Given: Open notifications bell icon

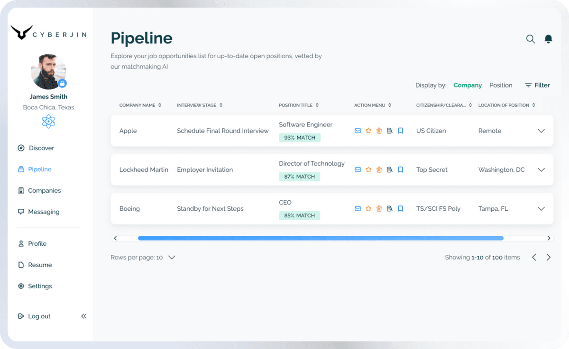Looking at the screenshot, I should tap(548, 39).
